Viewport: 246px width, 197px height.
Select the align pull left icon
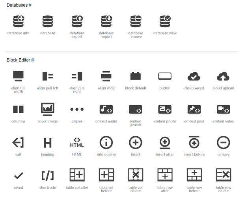point(48,76)
